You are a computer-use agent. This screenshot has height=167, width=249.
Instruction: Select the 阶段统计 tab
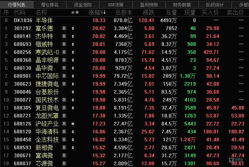215,5
